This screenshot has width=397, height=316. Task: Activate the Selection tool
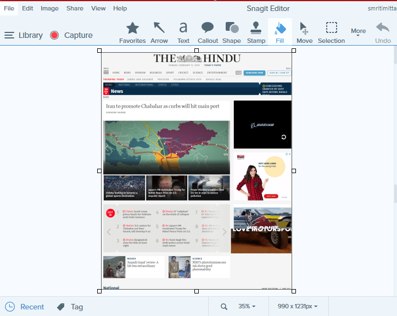pos(331,32)
